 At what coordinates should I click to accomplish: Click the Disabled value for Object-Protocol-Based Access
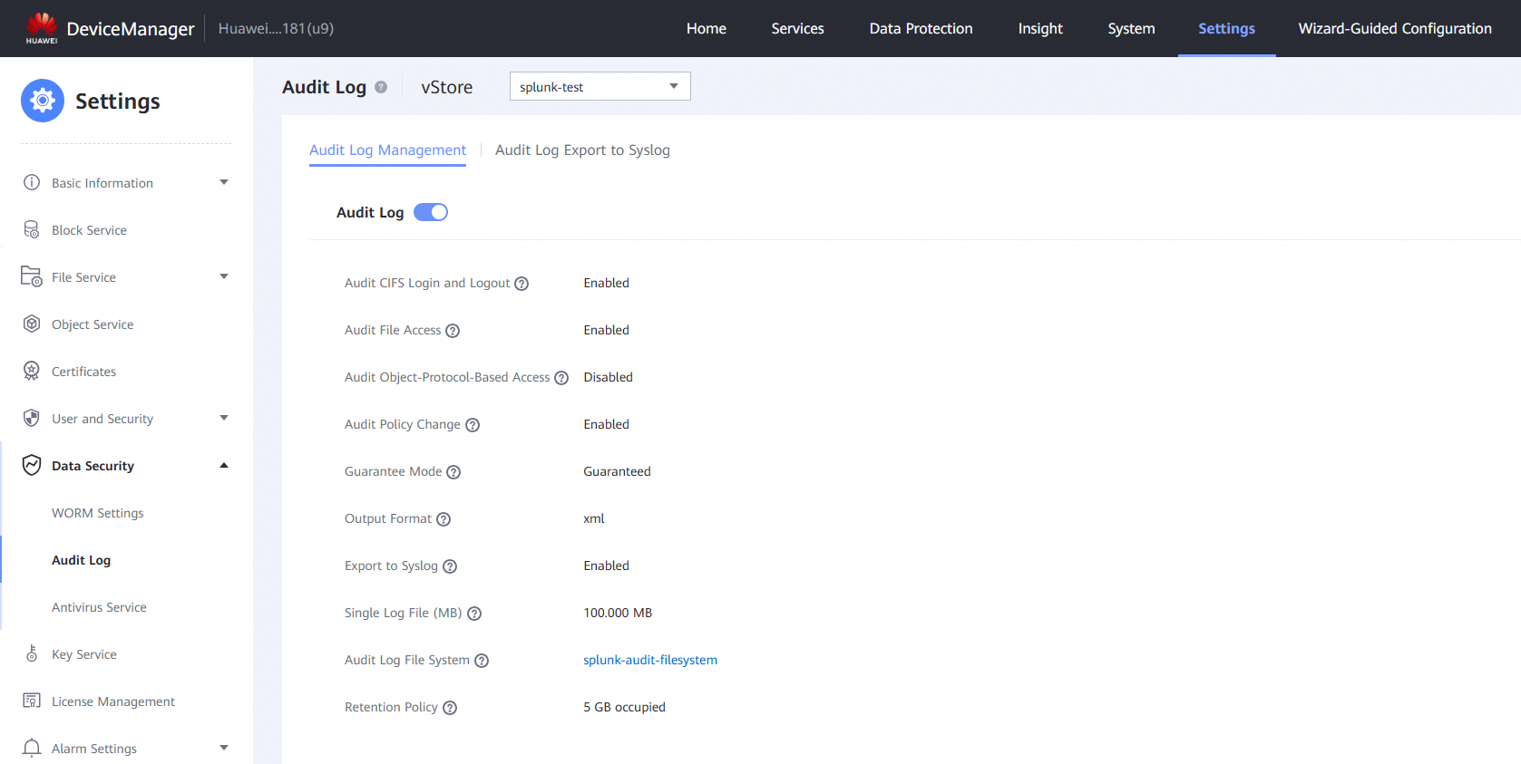[x=608, y=377]
